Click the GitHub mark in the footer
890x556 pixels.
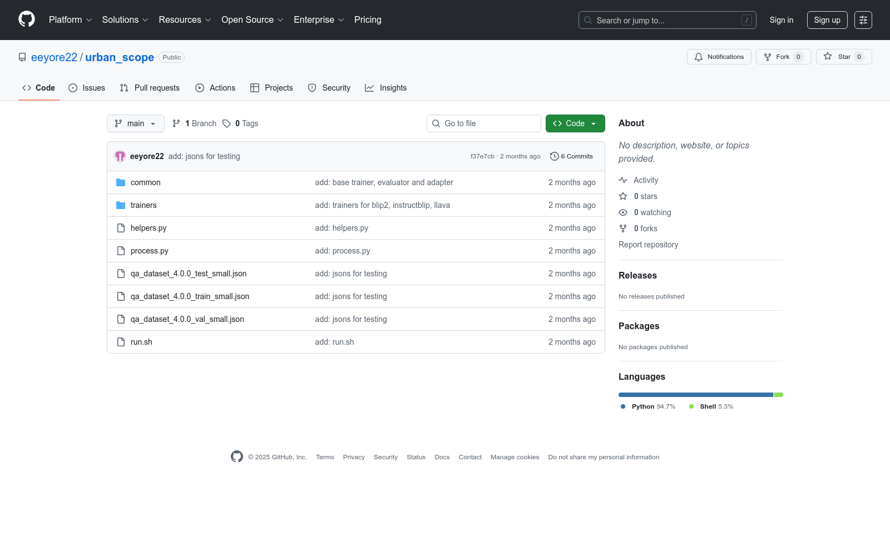click(x=237, y=456)
